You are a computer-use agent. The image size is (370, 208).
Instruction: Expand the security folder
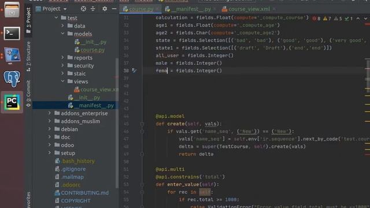(63, 65)
